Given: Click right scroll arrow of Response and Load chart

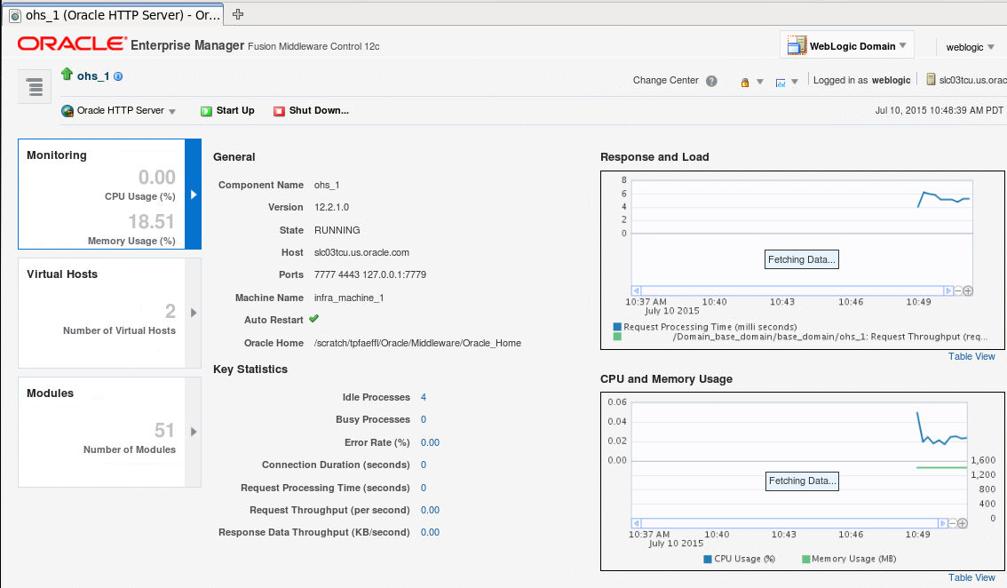Looking at the screenshot, I should coord(948,291).
